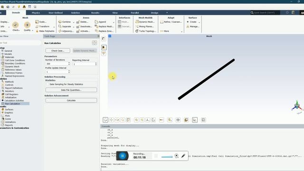Image resolution: width=304 pixels, height=171 pixels.
Task: Click the Separate zones option
Action: click(x=65, y=27)
